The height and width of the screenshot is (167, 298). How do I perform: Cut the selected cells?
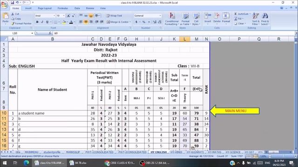click(x=15, y=14)
